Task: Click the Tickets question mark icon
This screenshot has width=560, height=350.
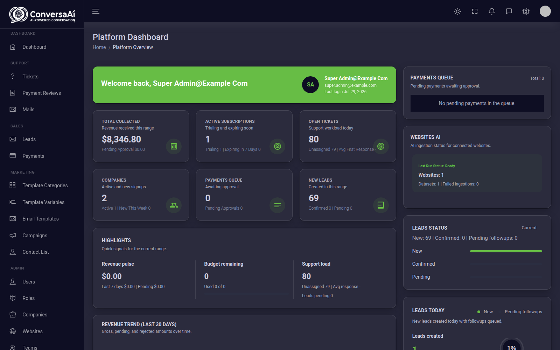Action: (x=13, y=76)
